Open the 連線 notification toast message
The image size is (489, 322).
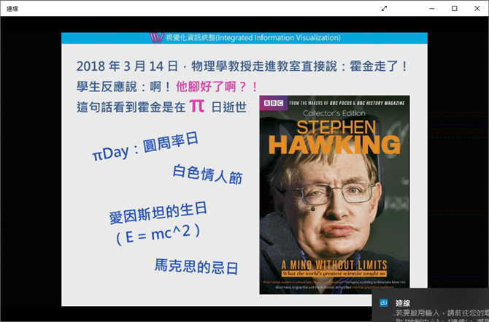coord(431,305)
